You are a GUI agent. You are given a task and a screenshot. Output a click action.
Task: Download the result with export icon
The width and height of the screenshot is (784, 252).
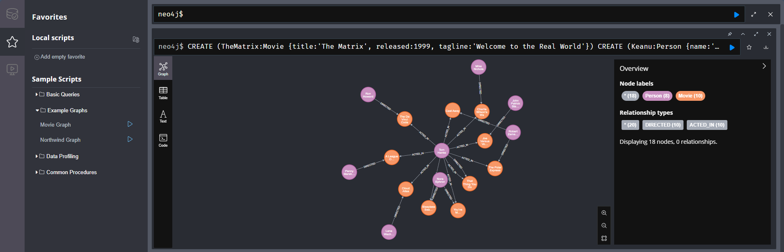[x=766, y=47]
